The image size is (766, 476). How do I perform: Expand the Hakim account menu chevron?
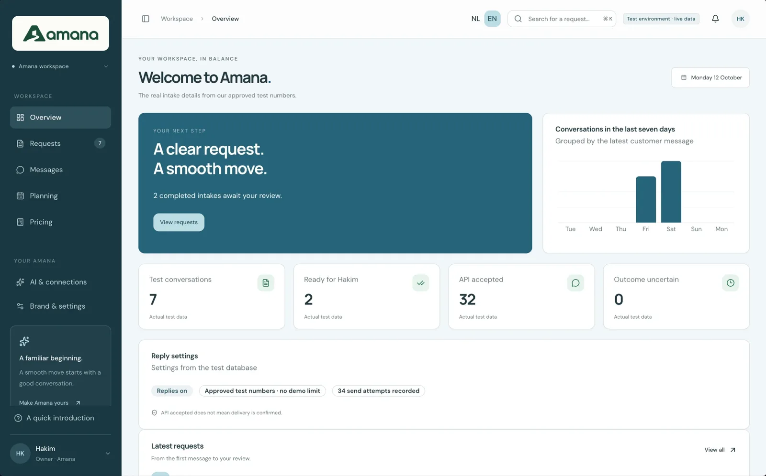pos(108,454)
